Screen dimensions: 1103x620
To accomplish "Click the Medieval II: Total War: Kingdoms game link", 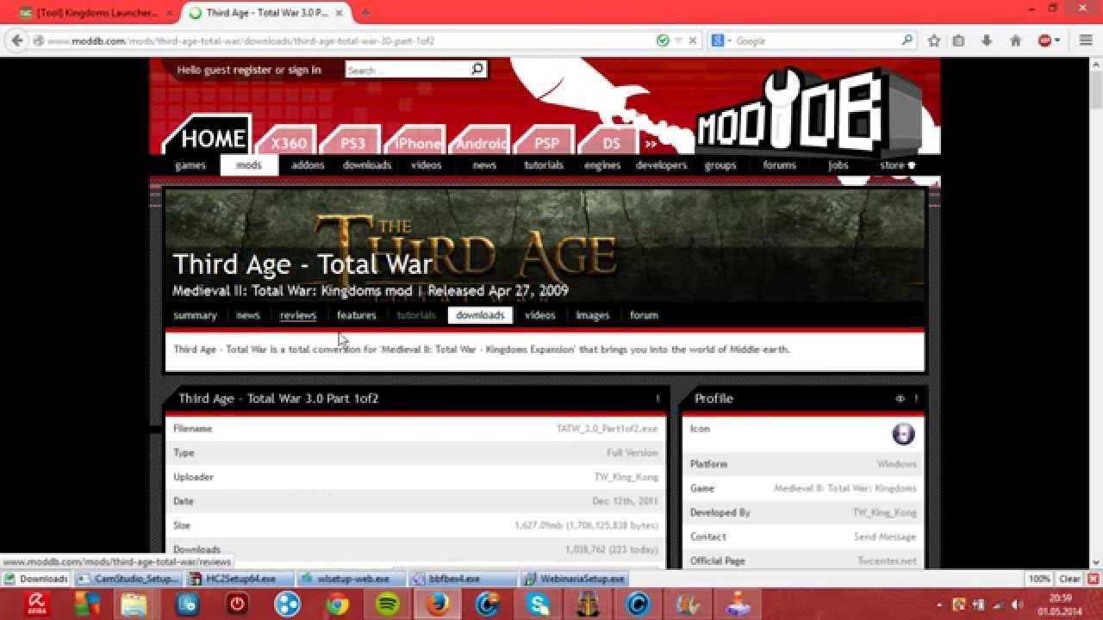I will point(844,488).
